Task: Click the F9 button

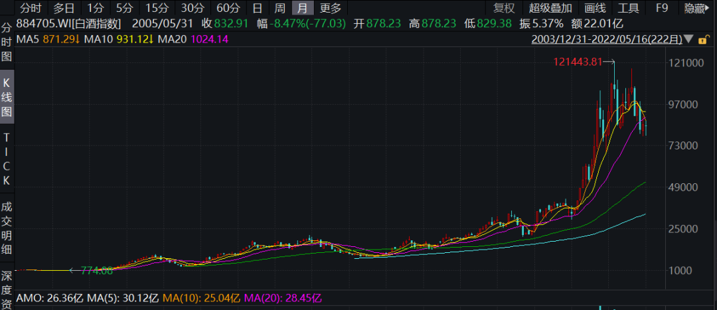Action: pos(662,8)
